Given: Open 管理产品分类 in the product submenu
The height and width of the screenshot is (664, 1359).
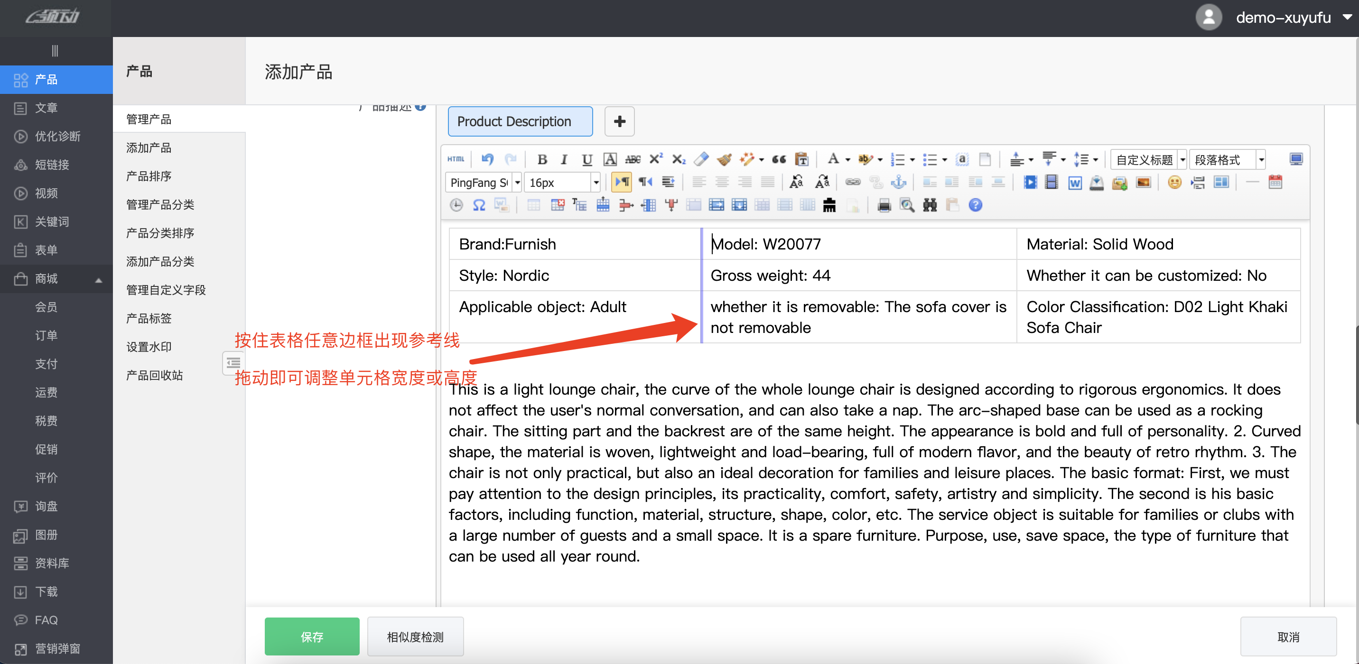Looking at the screenshot, I should (160, 204).
